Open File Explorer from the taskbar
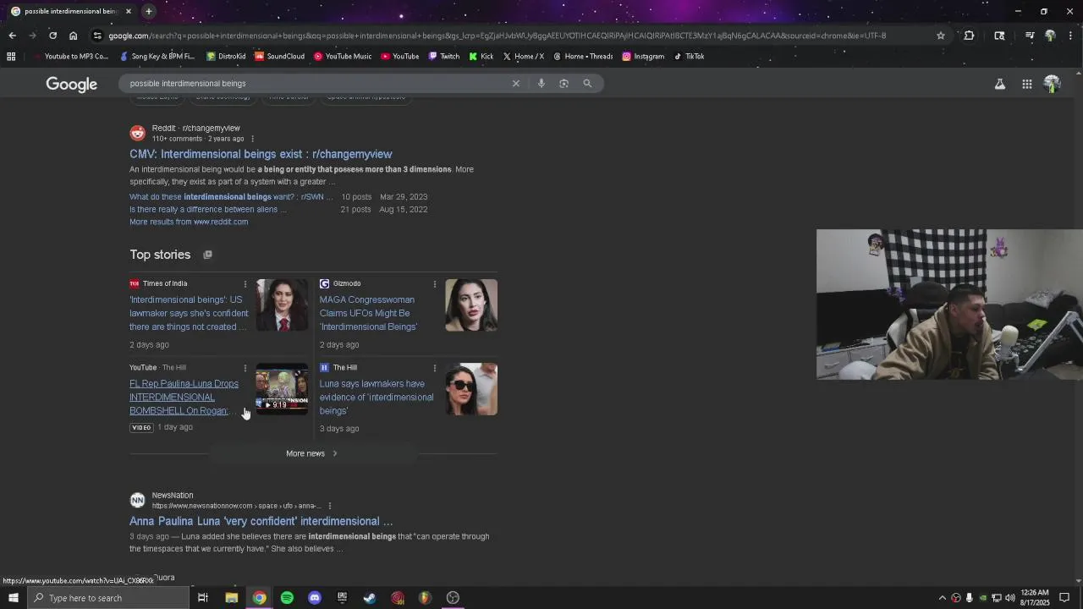The image size is (1083, 609). 231,598
